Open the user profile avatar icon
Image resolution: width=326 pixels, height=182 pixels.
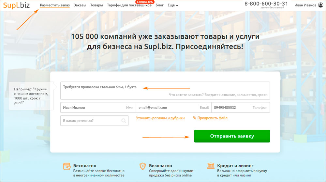320,5
